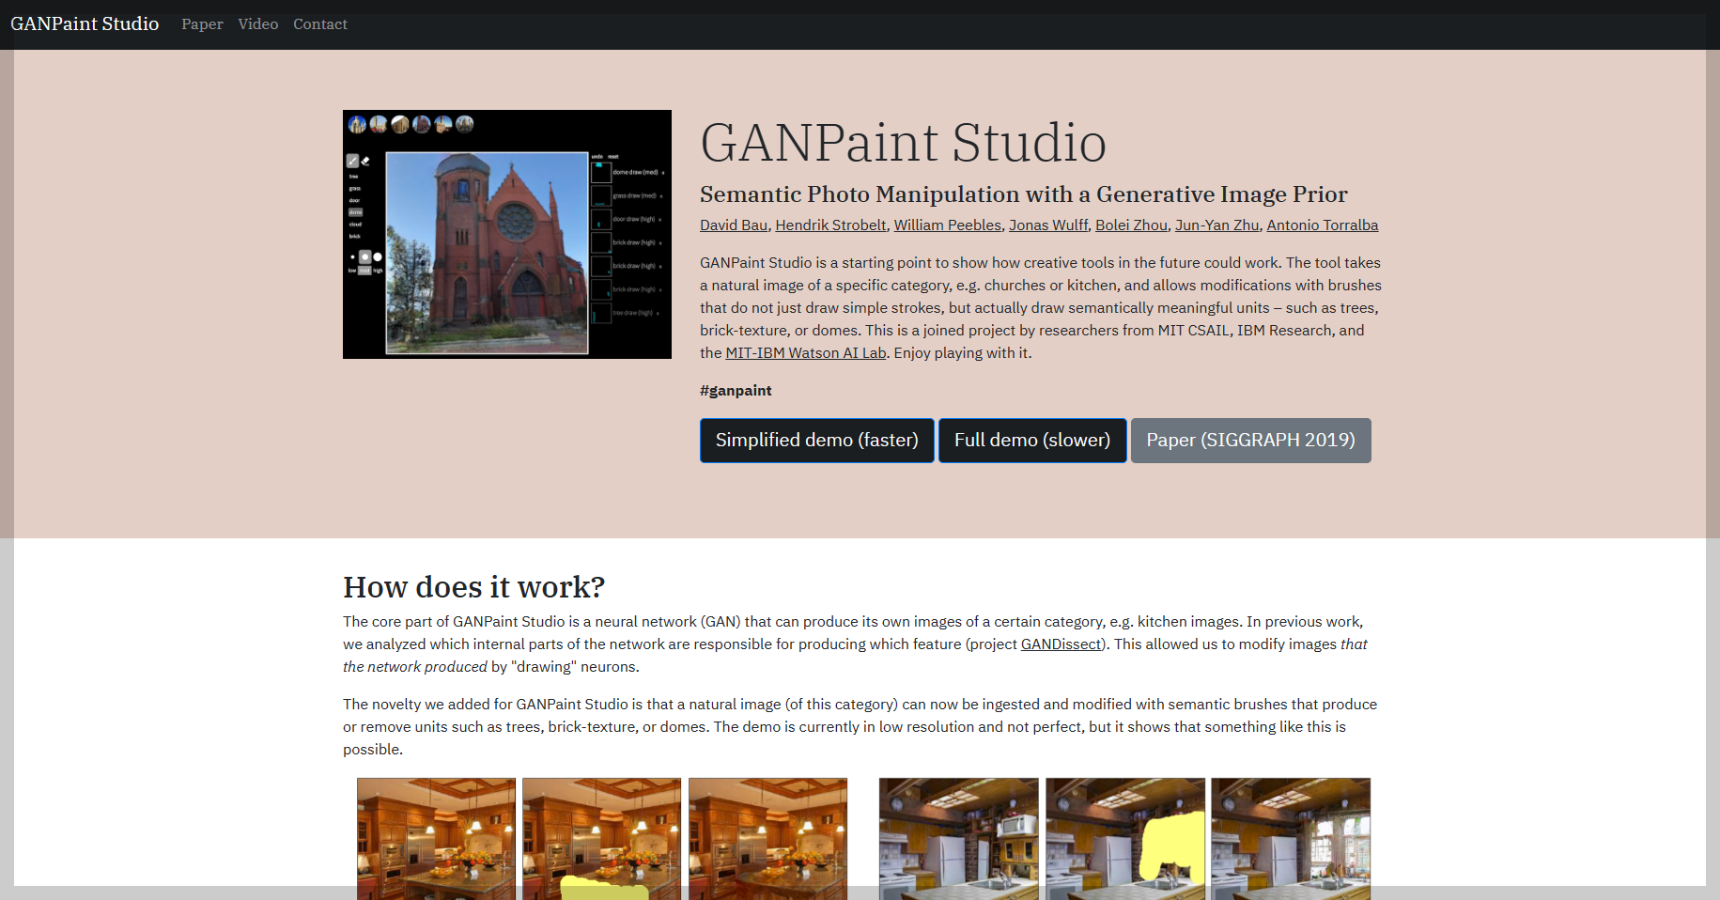
Task: Follow the MIT-IBM Watson AI Lab link
Action: click(x=806, y=353)
